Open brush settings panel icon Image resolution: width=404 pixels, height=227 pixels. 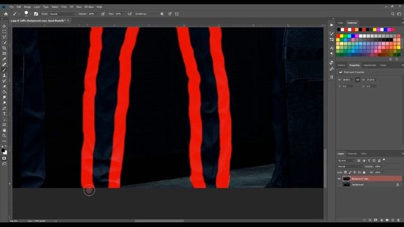click(x=36, y=14)
